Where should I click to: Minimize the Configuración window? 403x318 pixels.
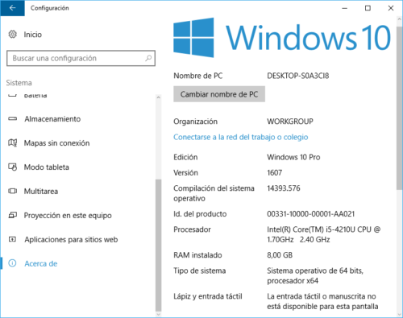coord(345,8)
